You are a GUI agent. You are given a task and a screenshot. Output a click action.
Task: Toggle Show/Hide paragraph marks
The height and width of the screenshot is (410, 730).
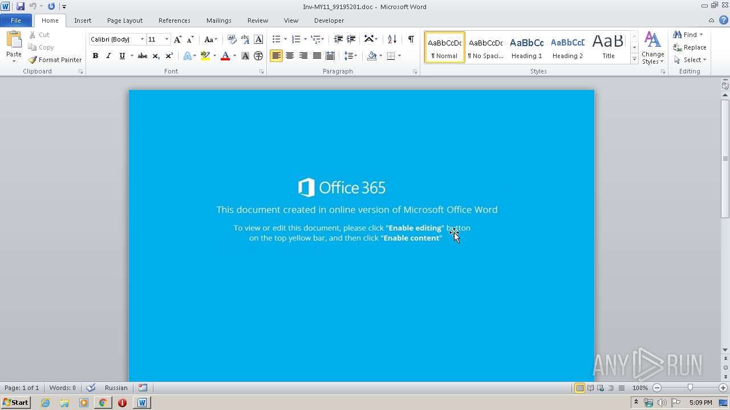click(x=411, y=39)
